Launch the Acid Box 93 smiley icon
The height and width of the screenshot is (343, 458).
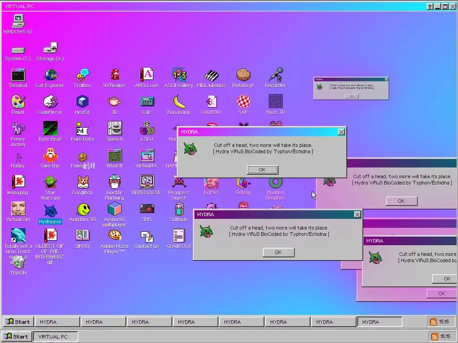pyautogui.click(x=84, y=209)
